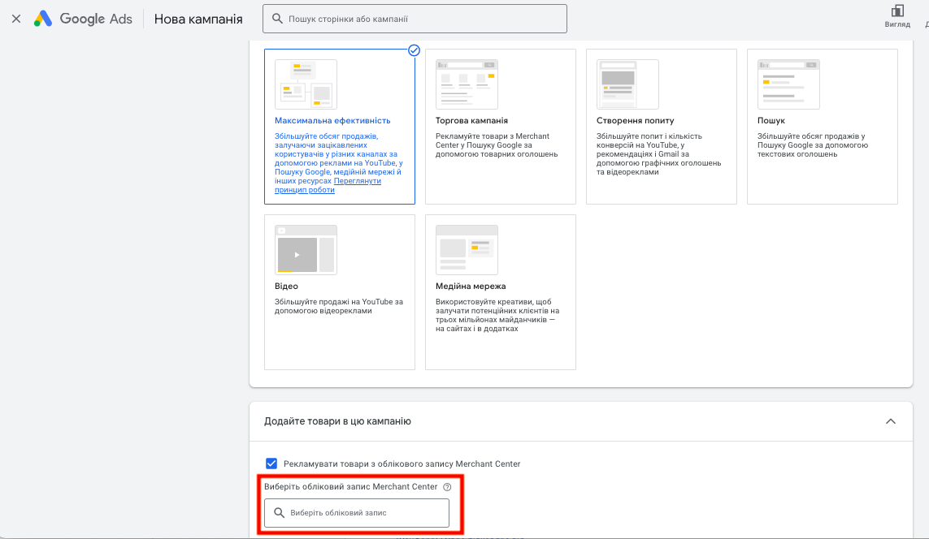This screenshot has height=539, width=929.
Task: Choose the Пошук campaign type card
Action: (823, 127)
